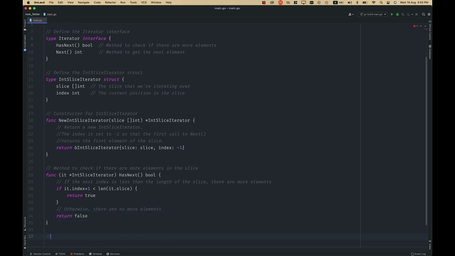The width and height of the screenshot is (455, 256).
Task: Open the go build main.go configuration dropdown
Action: click(373, 14)
